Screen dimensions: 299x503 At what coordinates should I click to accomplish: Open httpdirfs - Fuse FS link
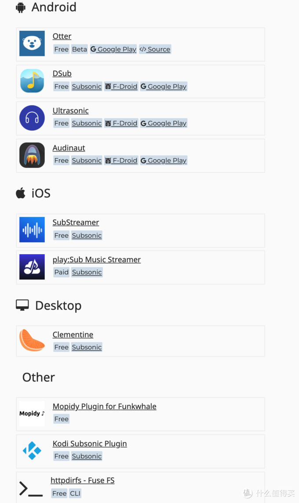83,480
